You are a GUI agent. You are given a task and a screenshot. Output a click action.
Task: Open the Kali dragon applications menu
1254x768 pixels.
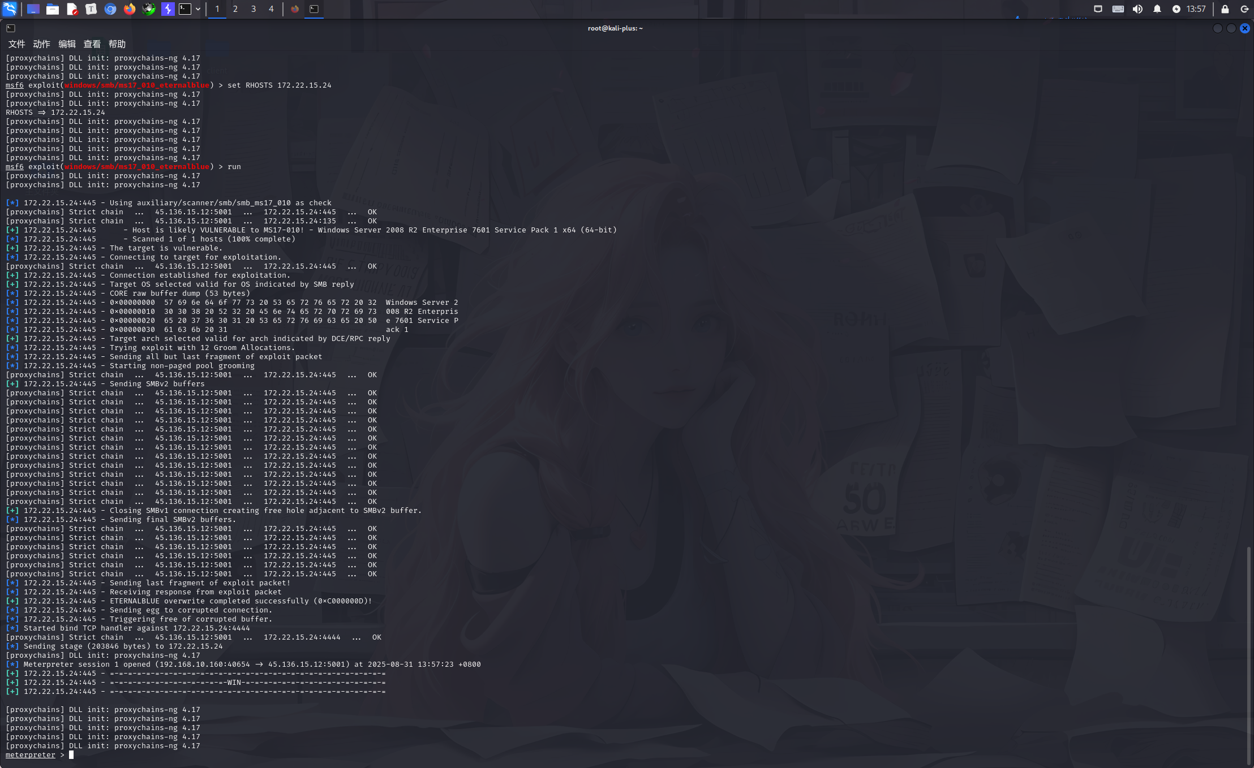10,8
